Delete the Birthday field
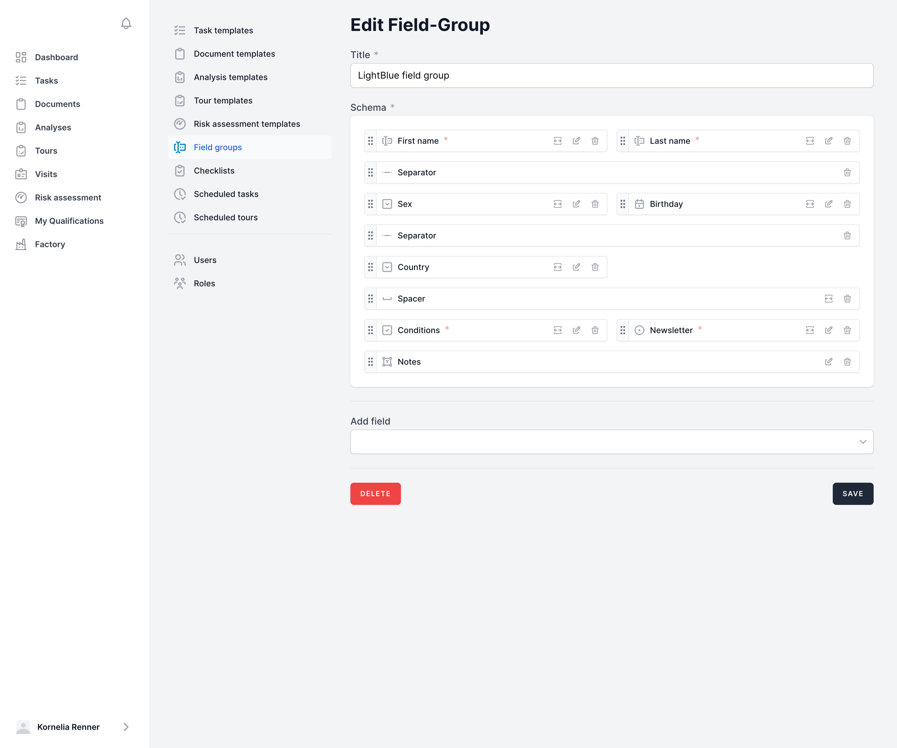Viewport: 897px width, 748px height. pos(847,204)
